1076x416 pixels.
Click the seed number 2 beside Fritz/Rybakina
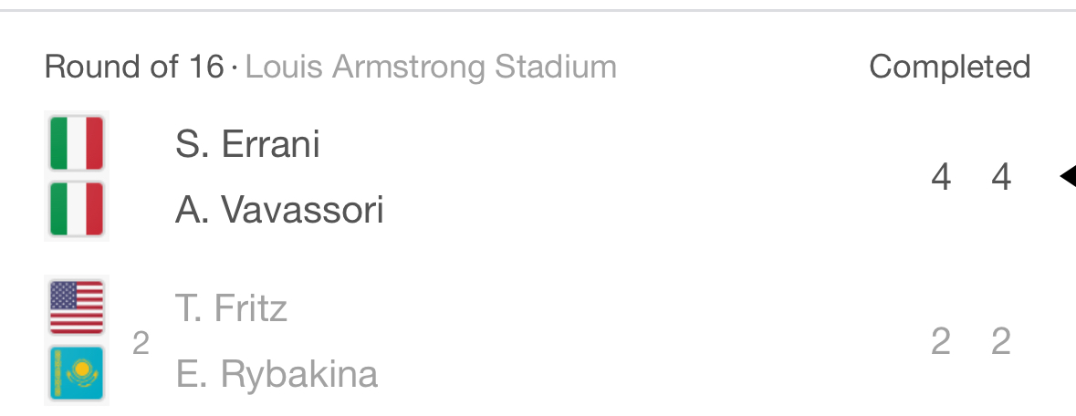(x=141, y=343)
